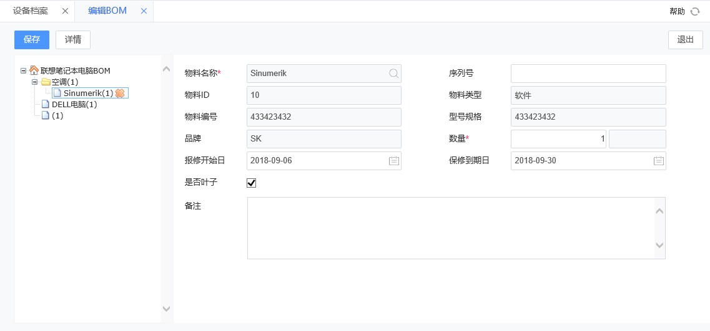Switch to the 设备档案 tab
The height and width of the screenshot is (331, 710).
tap(31, 11)
